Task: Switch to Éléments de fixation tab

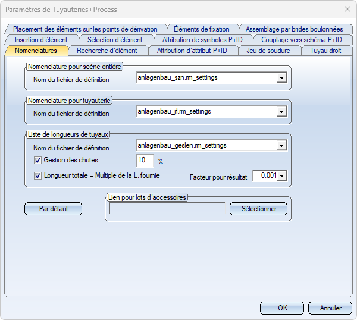Action: click(x=202, y=29)
